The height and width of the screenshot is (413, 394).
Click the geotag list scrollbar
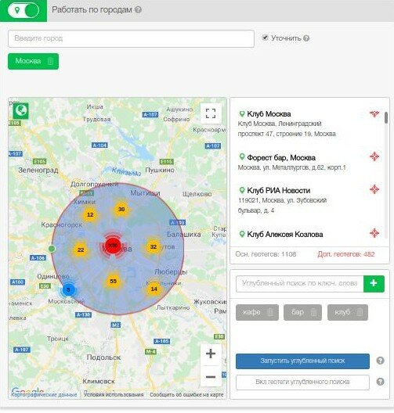(x=386, y=117)
